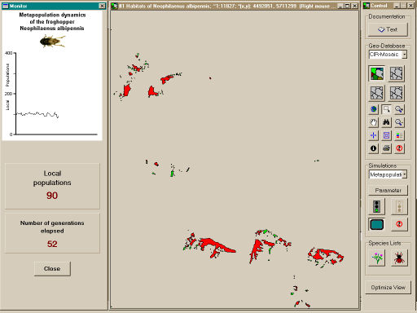Click the zoom-out magnifier tool
Image resolution: width=417 pixels, height=313 pixels.
pyautogui.click(x=399, y=122)
